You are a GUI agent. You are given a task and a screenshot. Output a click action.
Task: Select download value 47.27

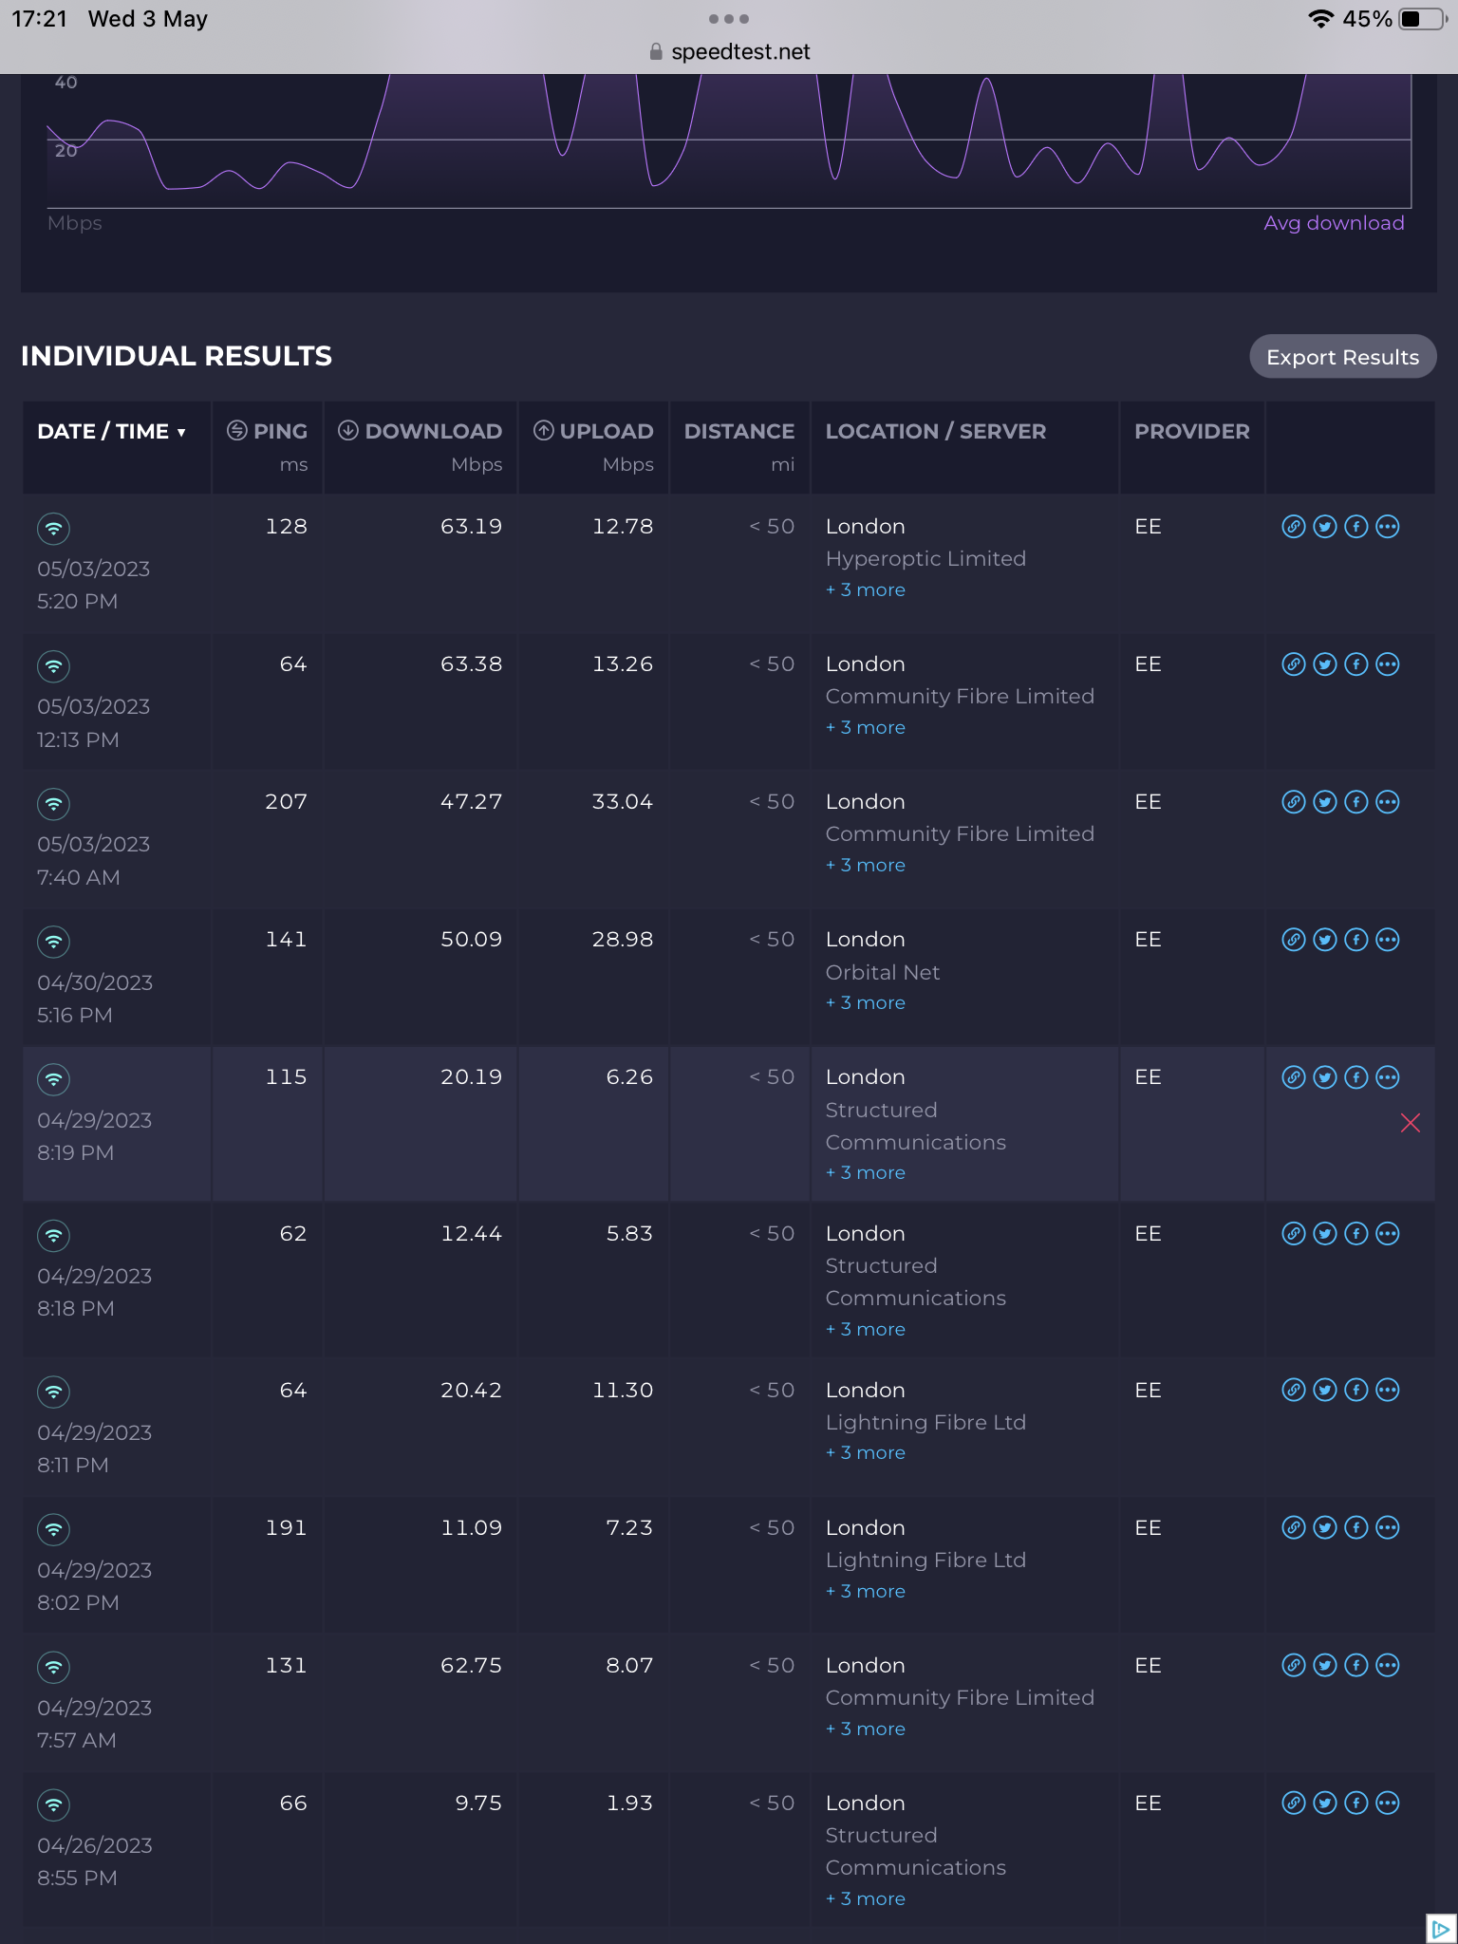[471, 802]
